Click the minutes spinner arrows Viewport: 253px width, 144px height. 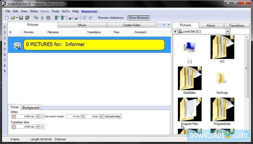click(x=82, y=117)
